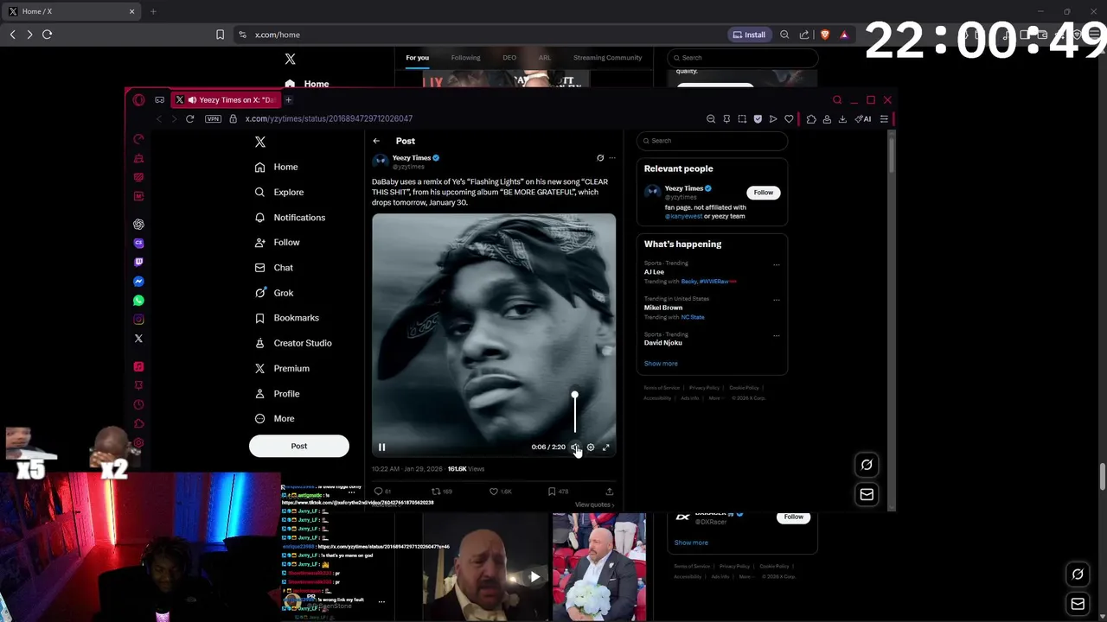
Task: Open Easy Setup sliders icon in Opera toolbar
Action: click(x=884, y=119)
